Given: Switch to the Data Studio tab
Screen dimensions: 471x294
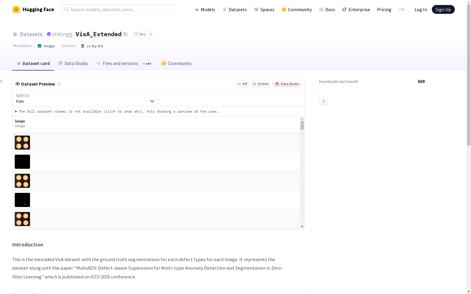Looking at the screenshot, I should click(73, 64).
